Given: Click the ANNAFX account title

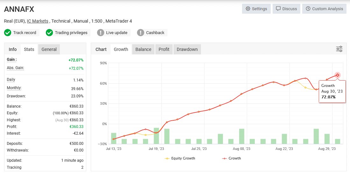Looking at the screenshot, I should 19,9.
